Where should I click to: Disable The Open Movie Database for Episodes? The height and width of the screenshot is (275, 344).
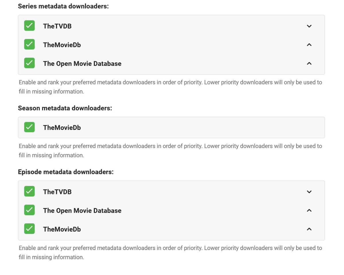[x=29, y=210]
